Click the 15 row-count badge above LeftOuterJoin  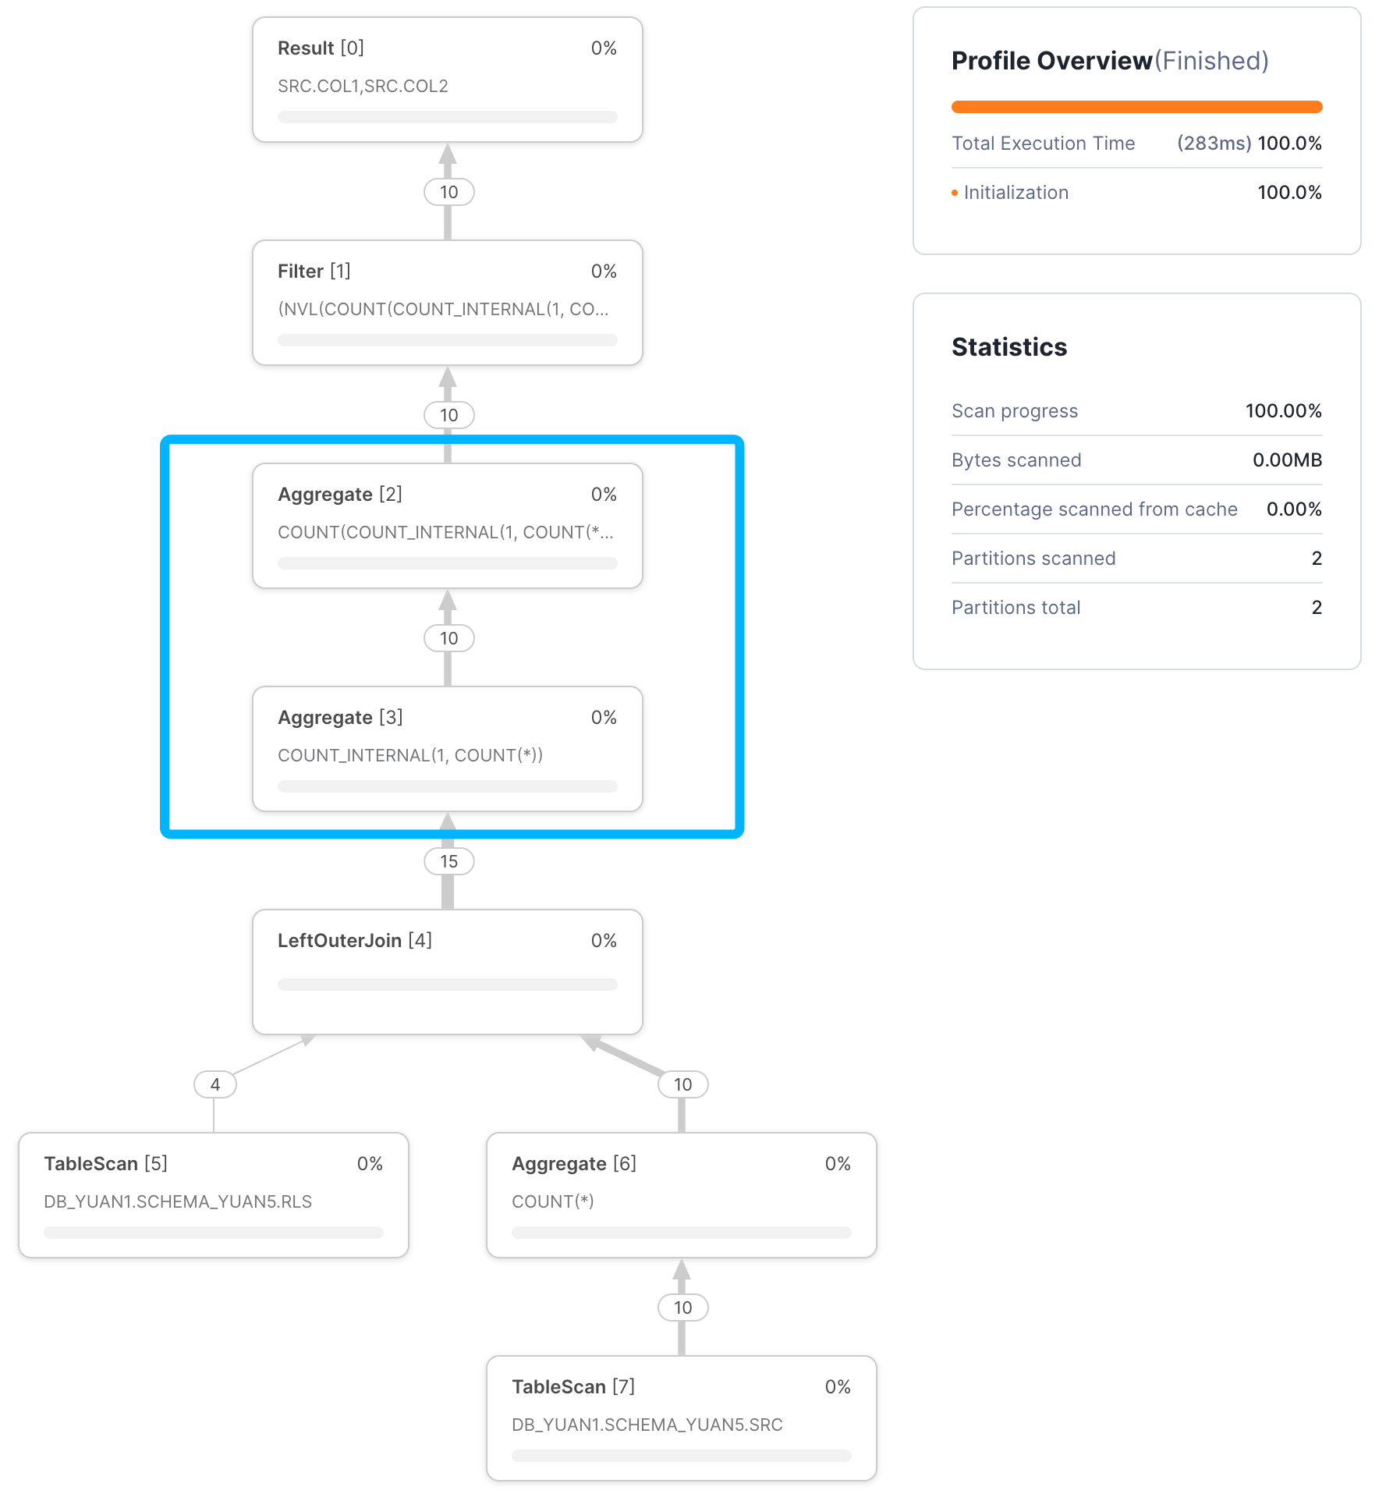(448, 861)
